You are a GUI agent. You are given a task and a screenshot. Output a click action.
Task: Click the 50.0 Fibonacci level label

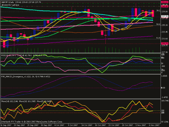click(x=158, y=24)
